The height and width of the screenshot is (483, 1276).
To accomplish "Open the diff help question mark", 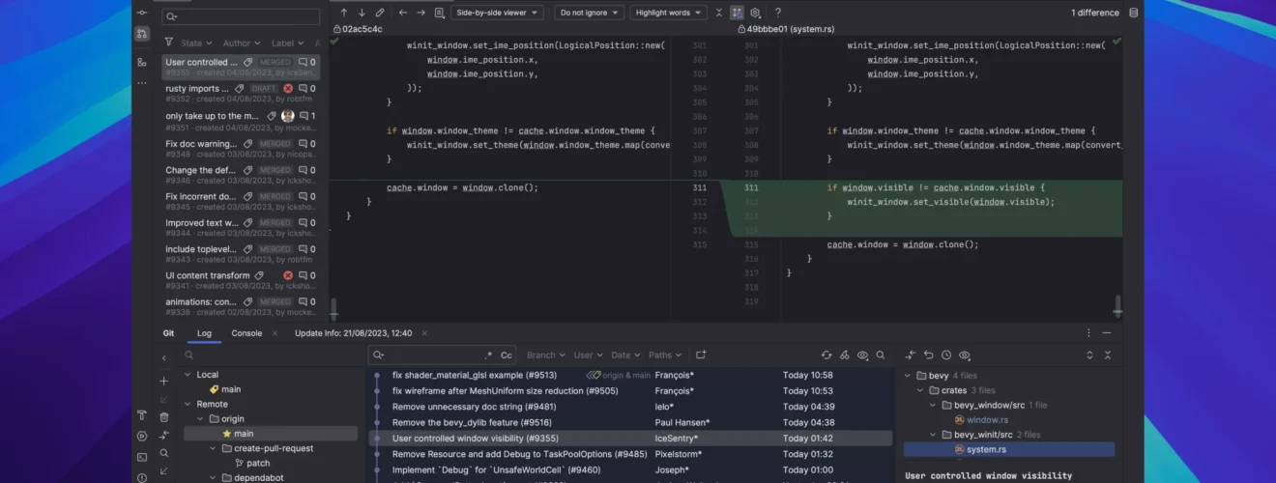I will point(777,13).
